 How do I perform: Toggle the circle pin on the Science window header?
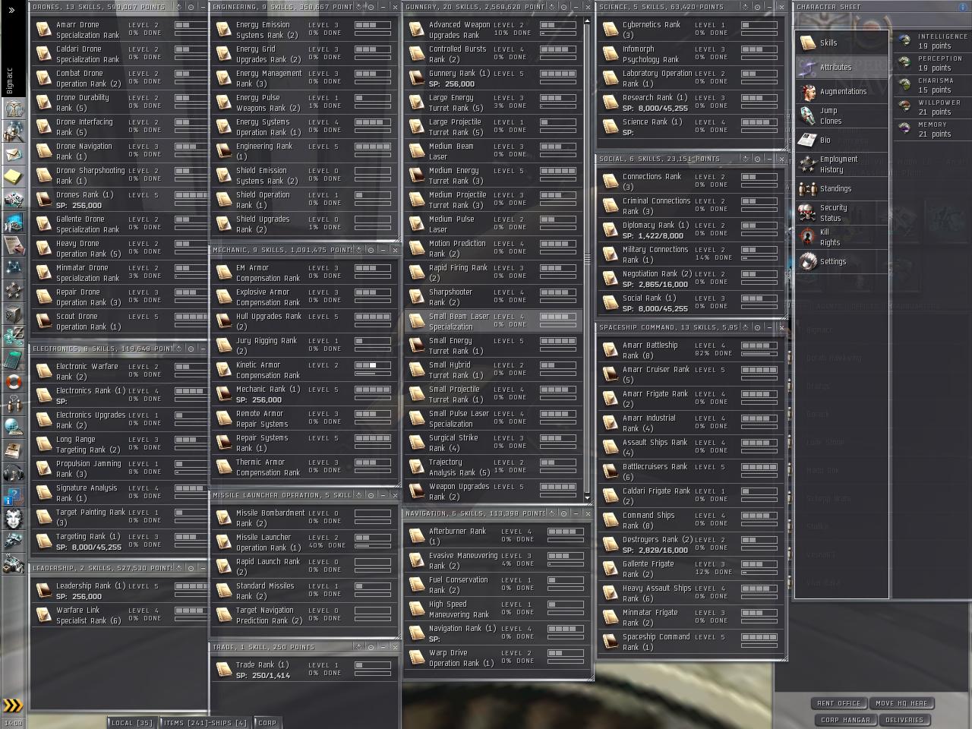[x=757, y=7]
